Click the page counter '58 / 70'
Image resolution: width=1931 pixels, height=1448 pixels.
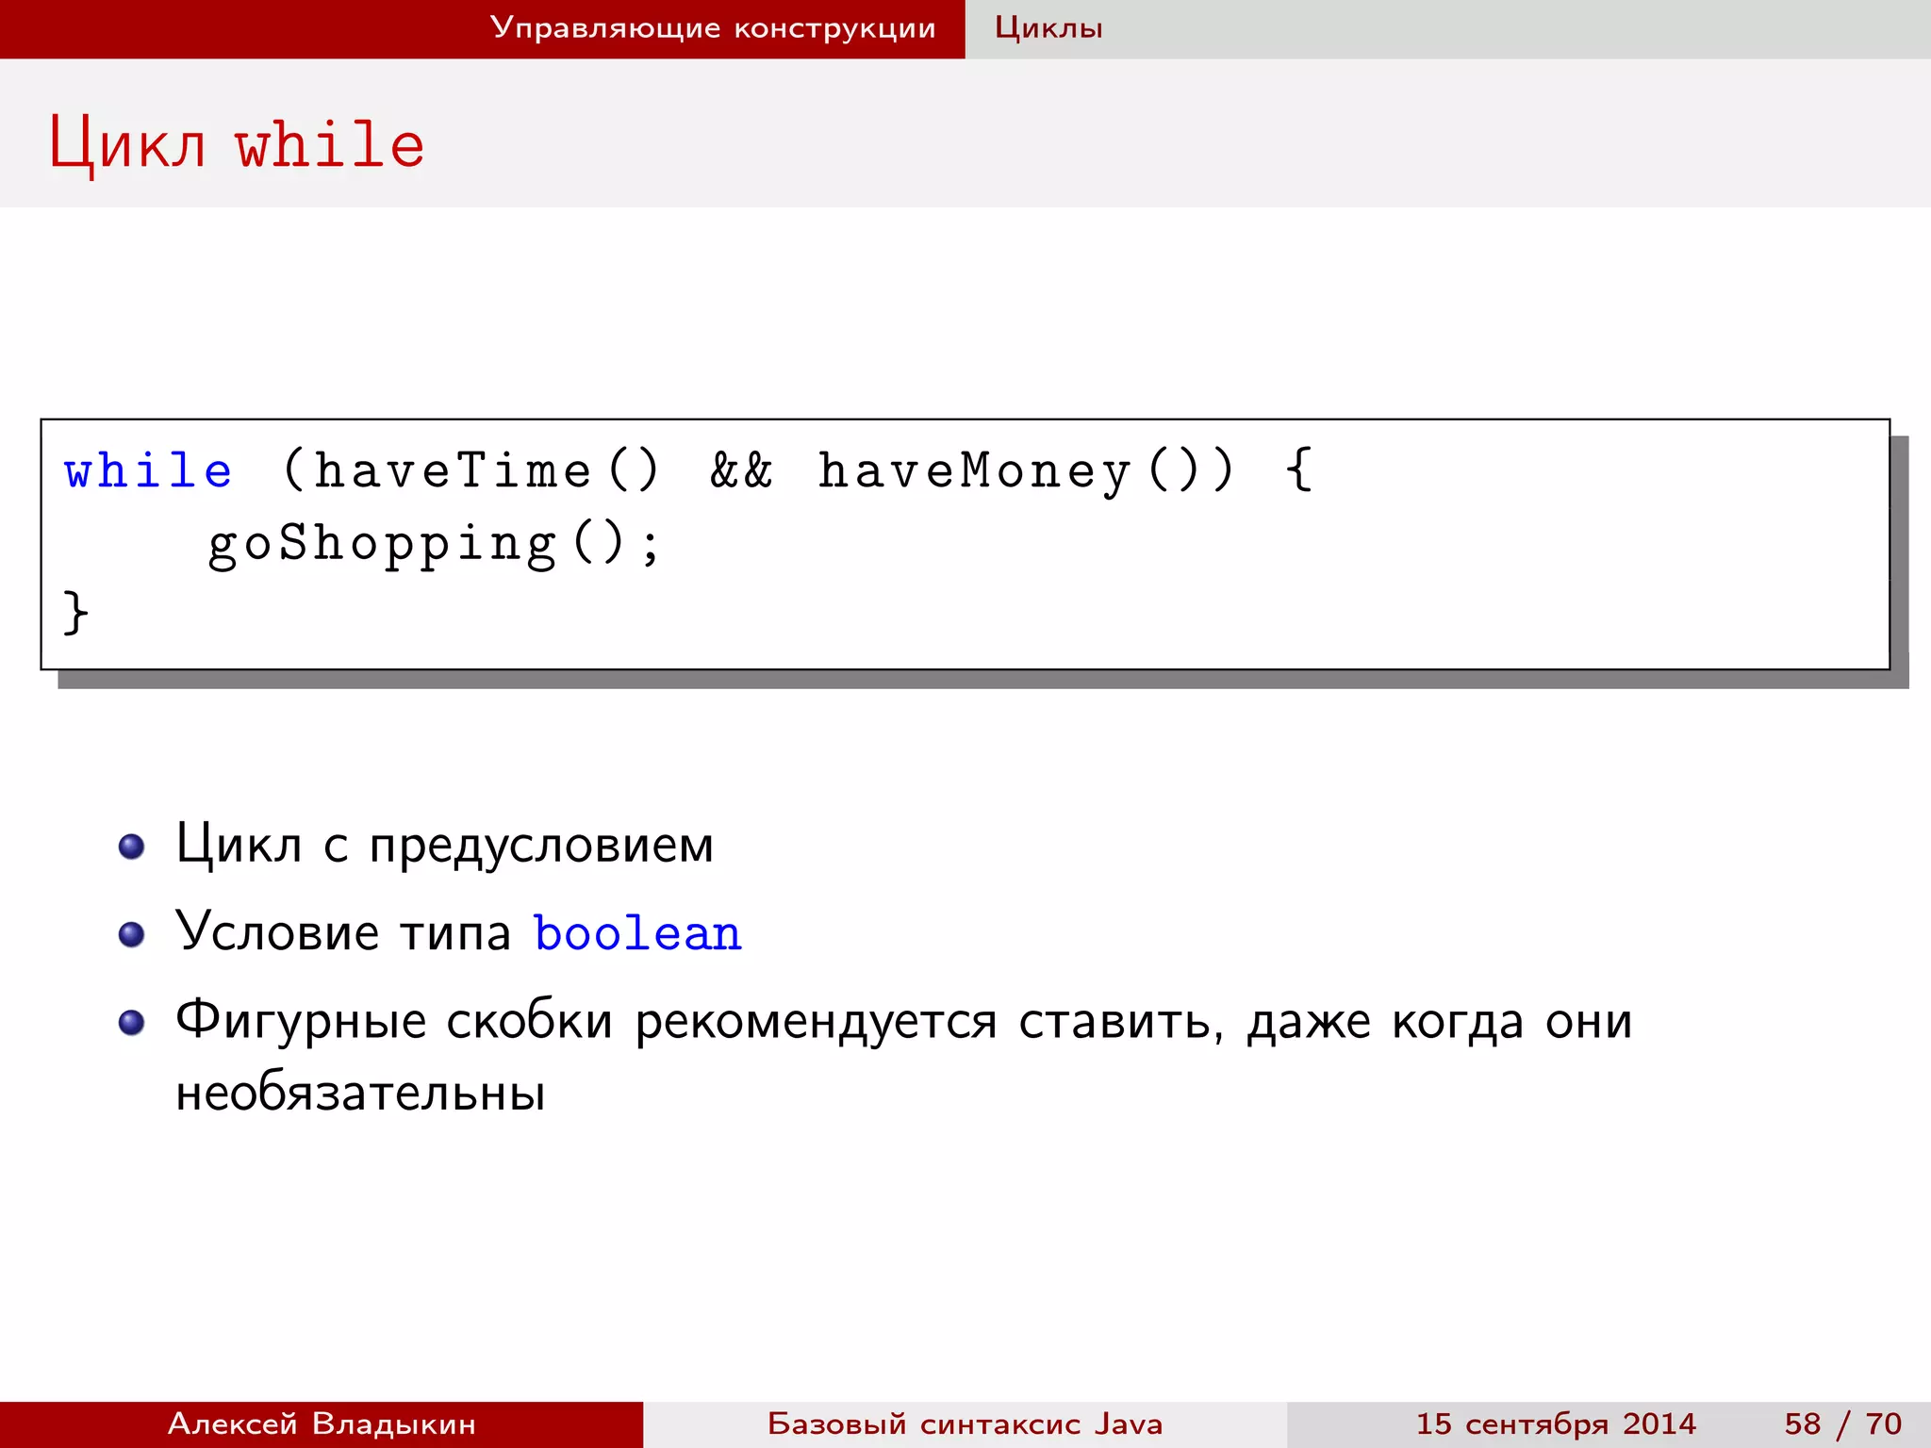tap(1842, 1423)
